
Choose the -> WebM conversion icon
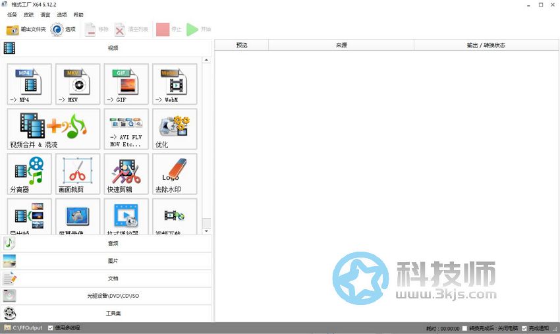point(175,84)
